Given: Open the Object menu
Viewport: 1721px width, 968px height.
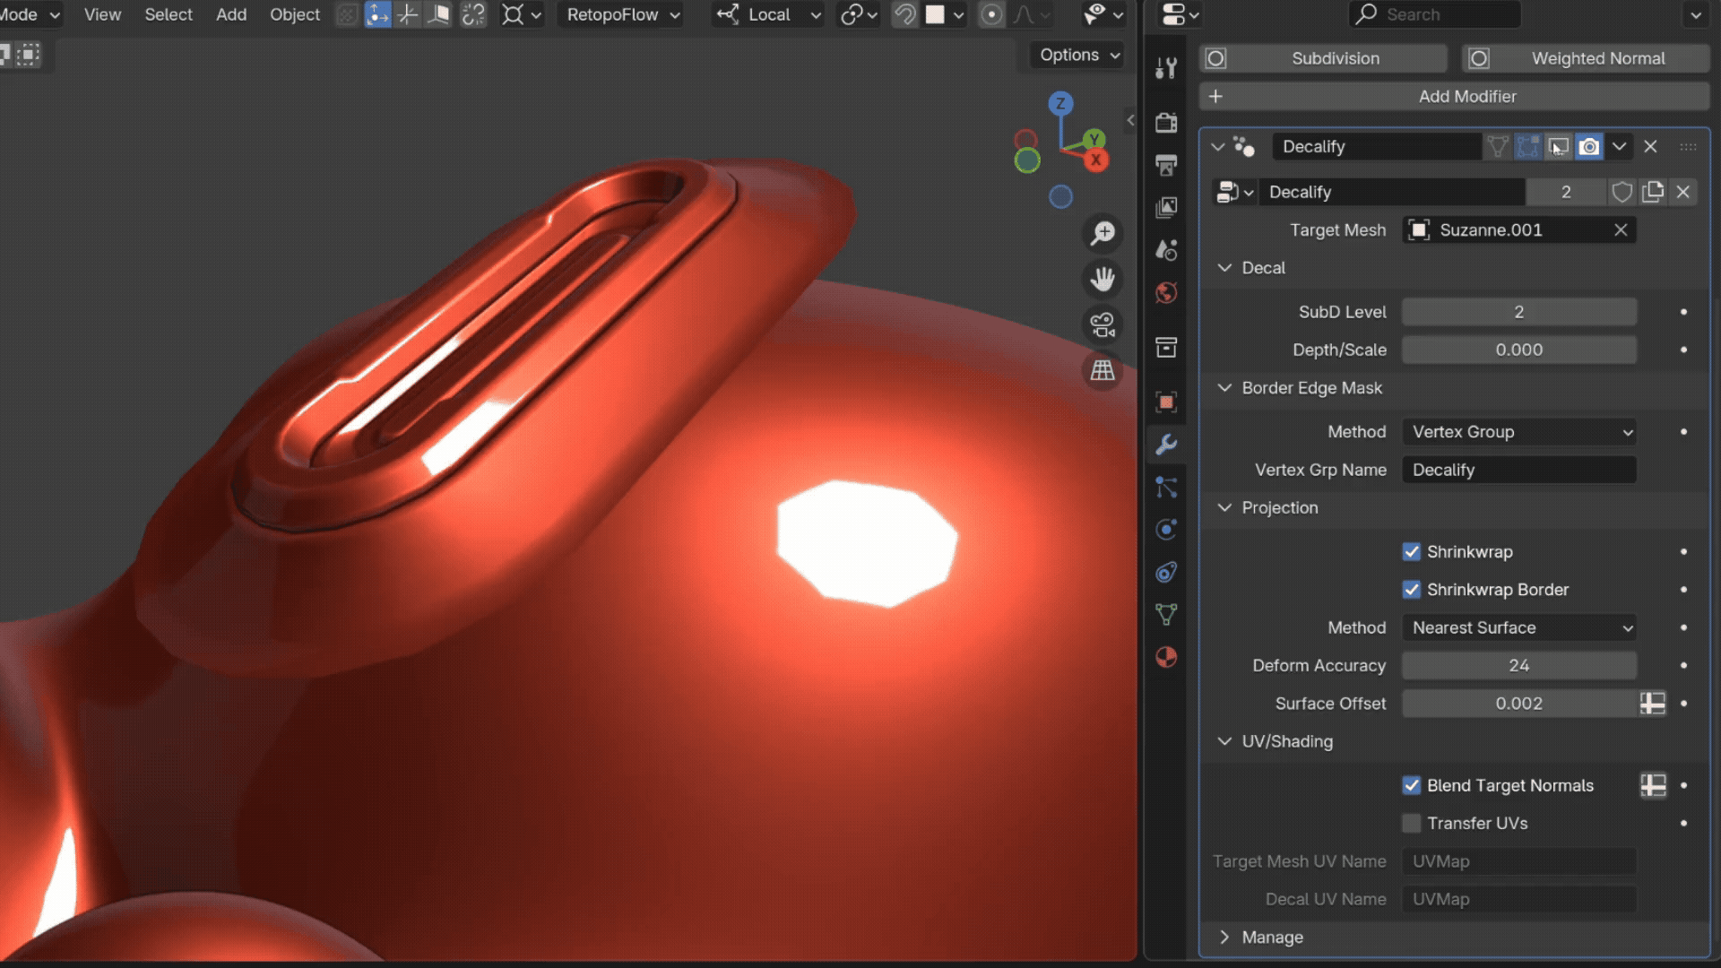Looking at the screenshot, I should pyautogui.click(x=294, y=14).
